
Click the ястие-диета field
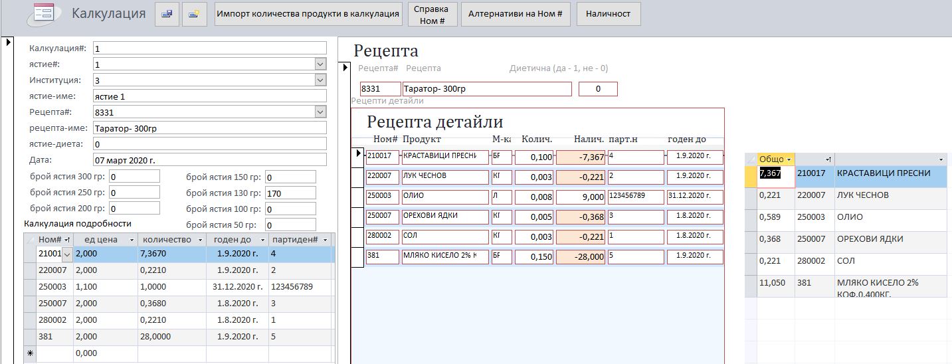210,143
